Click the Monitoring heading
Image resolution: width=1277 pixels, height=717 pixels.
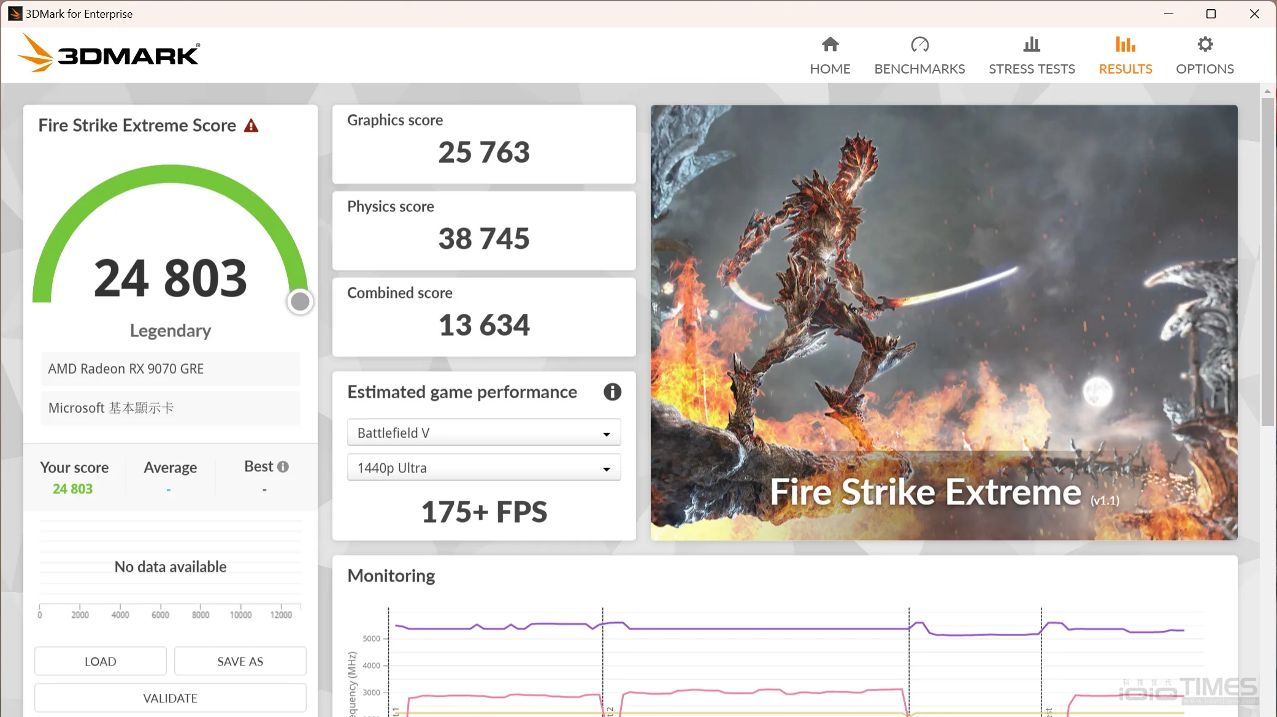pos(391,575)
